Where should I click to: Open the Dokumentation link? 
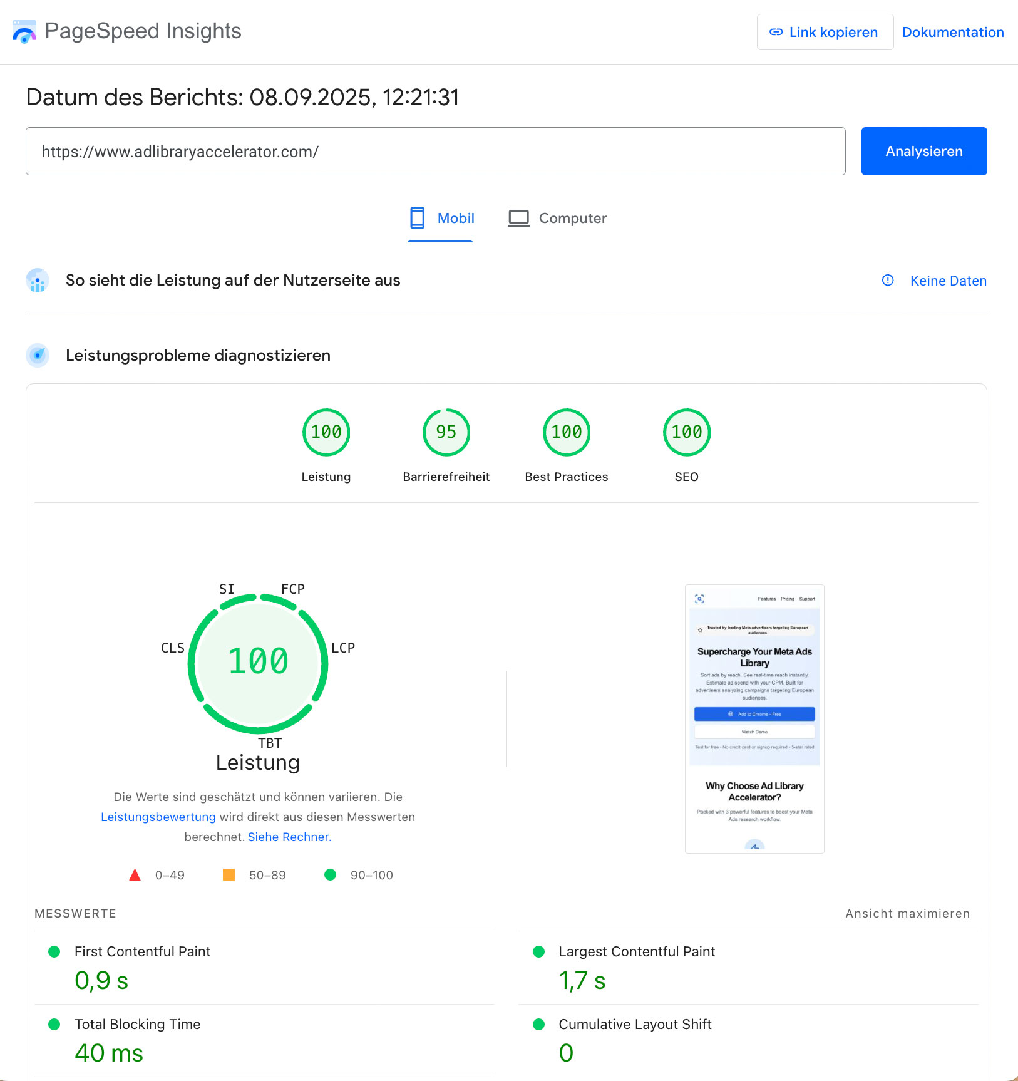pos(952,32)
